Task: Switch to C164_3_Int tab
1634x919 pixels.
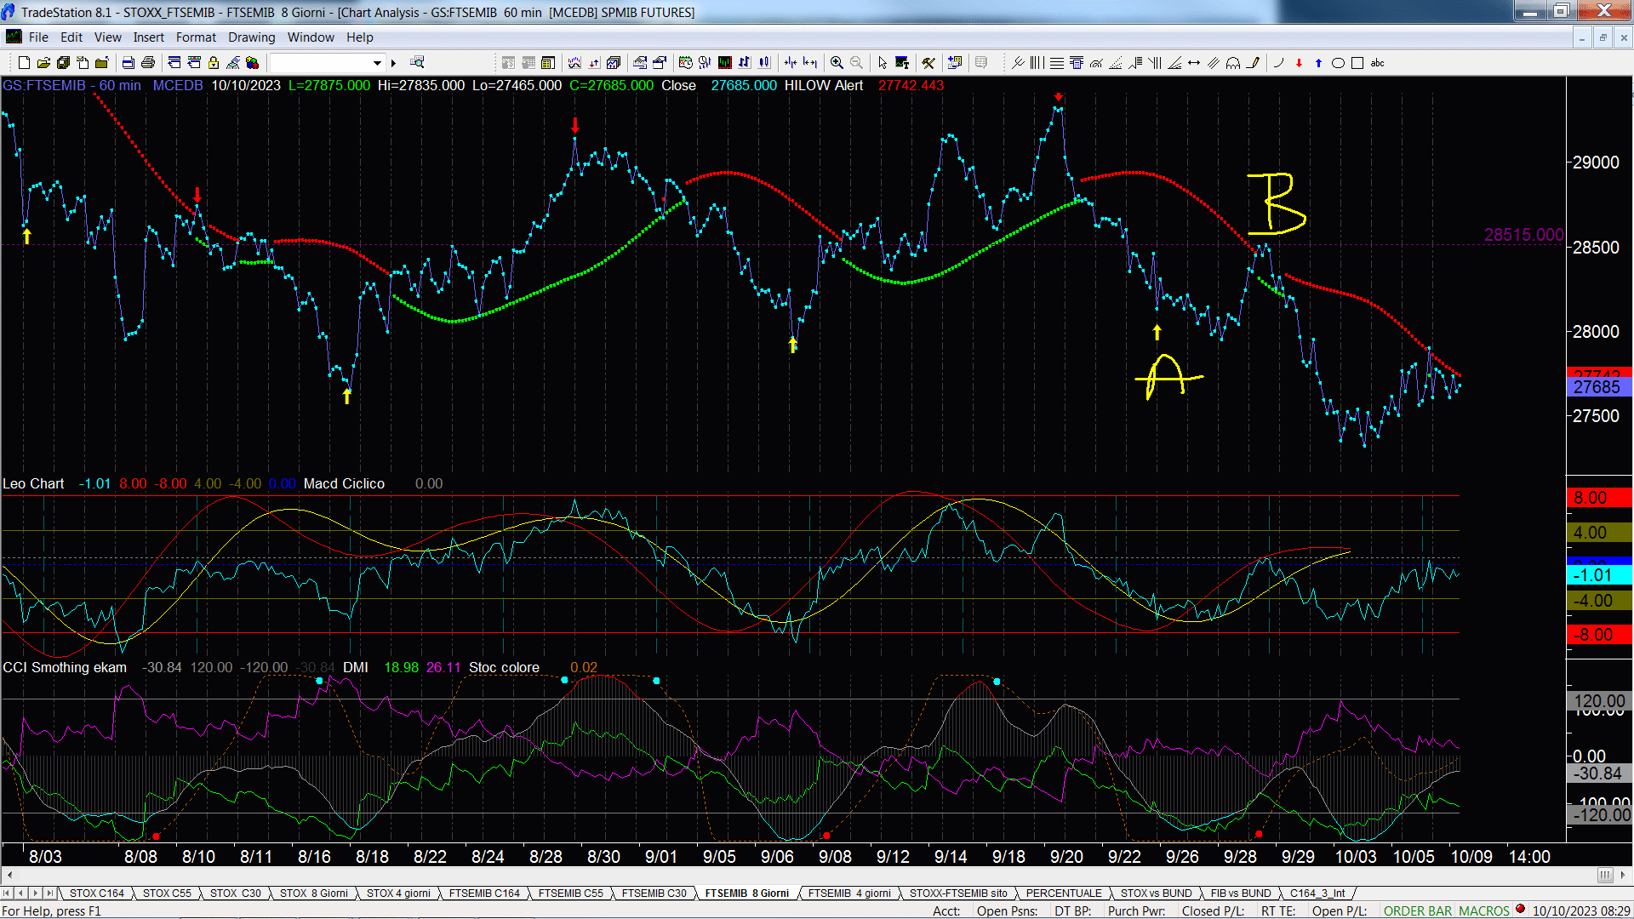Action: [x=1317, y=893]
